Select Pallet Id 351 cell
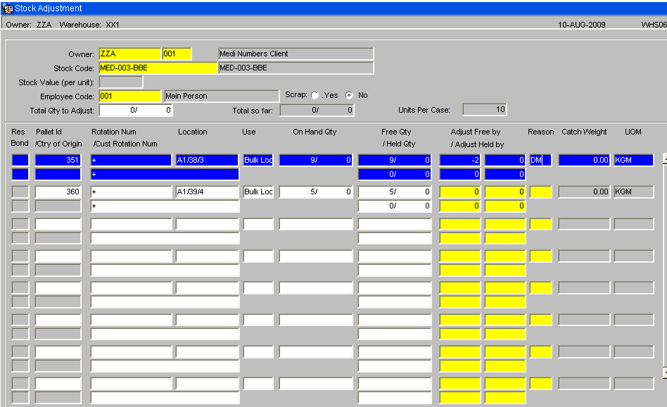 58,160
